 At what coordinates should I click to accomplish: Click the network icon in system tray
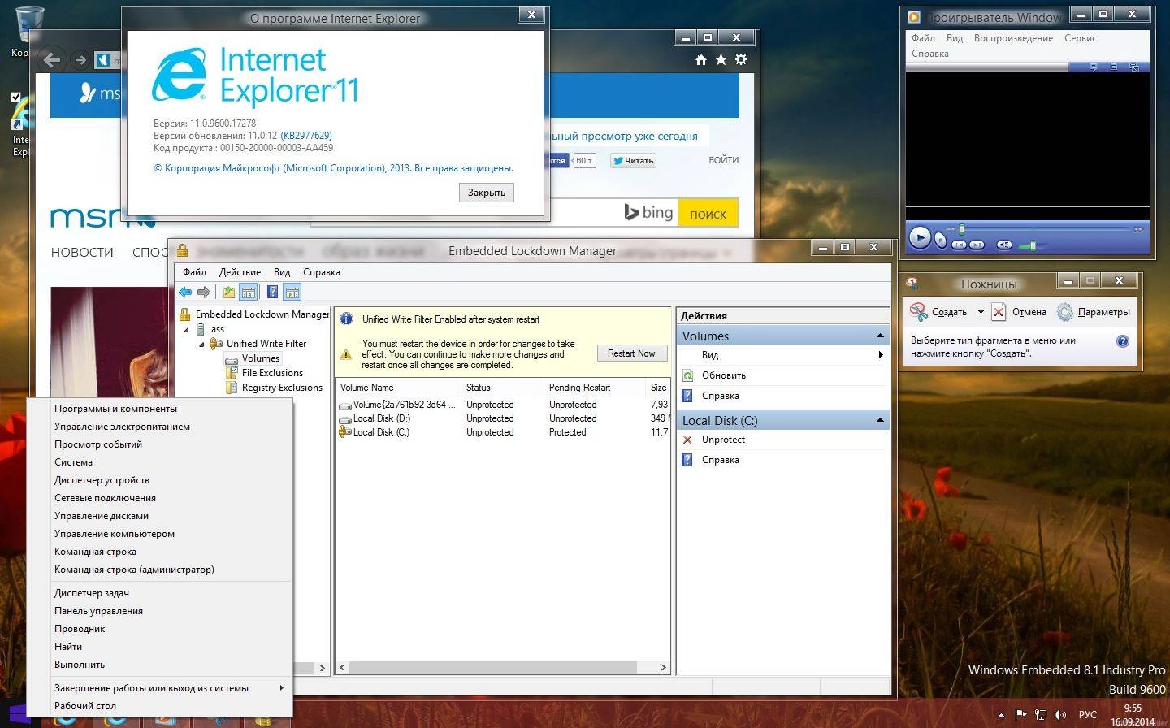point(1040,715)
